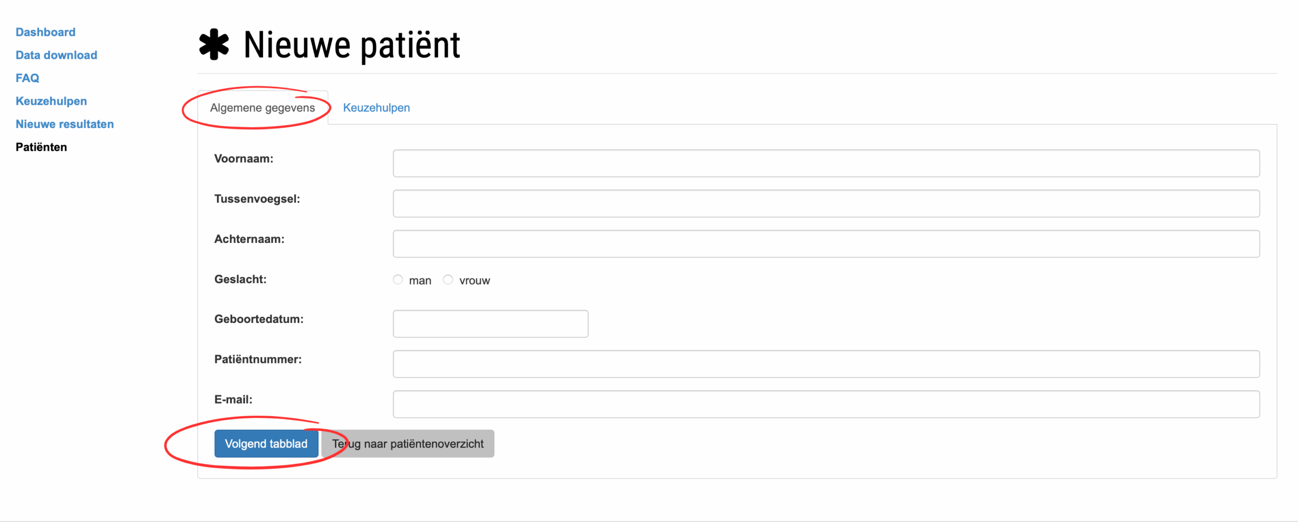Click the asterisk icon beside Nieuwe patiënt
The width and height of the screenshot is (1298, 522).
213,45
